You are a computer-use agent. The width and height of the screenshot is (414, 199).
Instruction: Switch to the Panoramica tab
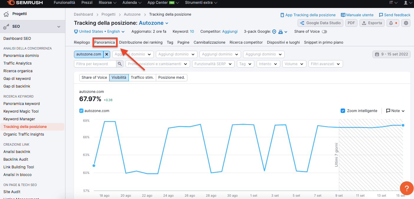coord(105,42)
